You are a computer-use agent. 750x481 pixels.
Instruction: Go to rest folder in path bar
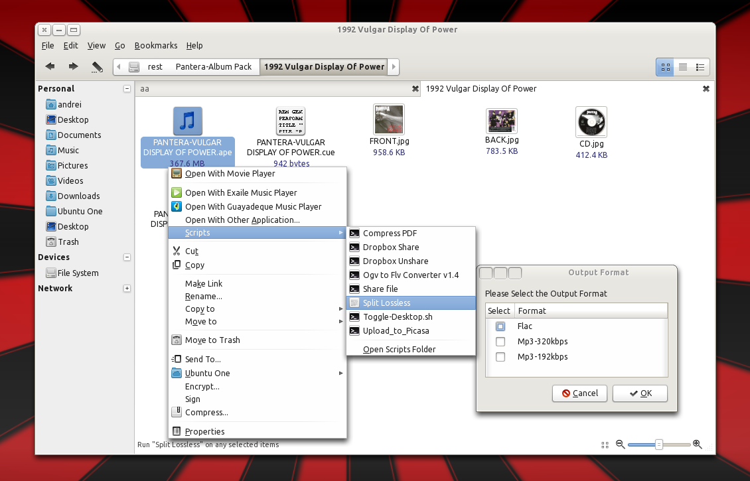pos(155,67)
